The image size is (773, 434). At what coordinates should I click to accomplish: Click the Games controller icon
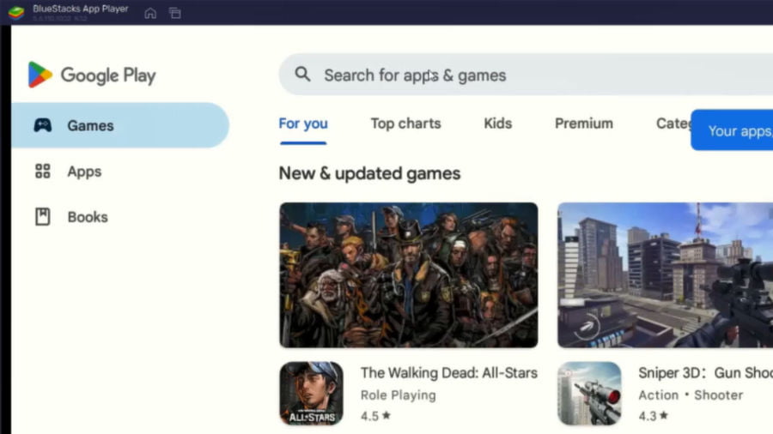[42, 125]
